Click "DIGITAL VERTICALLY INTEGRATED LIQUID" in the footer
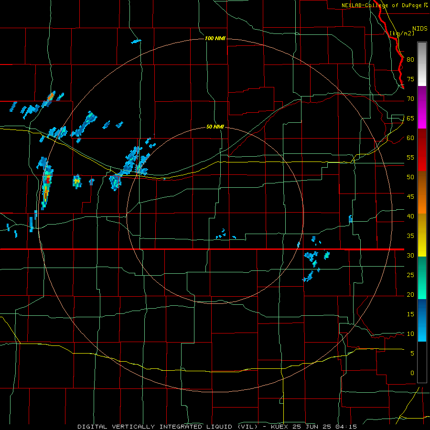Image resolution: width=430 pixels, height=430 pixels. click(156, 427)
